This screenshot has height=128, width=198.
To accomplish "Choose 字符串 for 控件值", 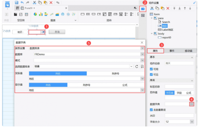I will click(x=169, y=93).
